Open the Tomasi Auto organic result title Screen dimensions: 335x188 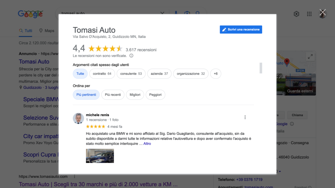pos(98,184)
